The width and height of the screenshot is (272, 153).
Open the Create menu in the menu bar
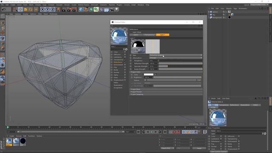[x=13, y=5]
